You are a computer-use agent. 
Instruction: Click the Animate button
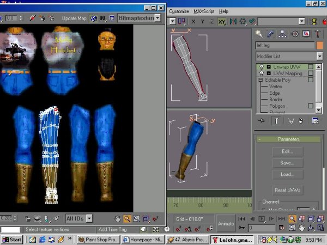click(226, 224)
